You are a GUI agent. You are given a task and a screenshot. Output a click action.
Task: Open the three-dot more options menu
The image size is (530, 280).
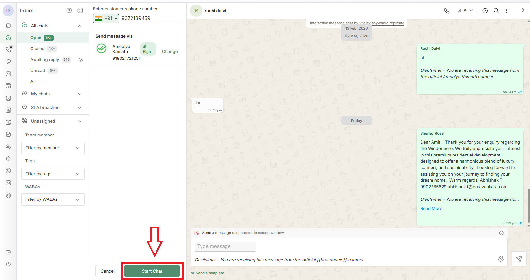(507, 11)
